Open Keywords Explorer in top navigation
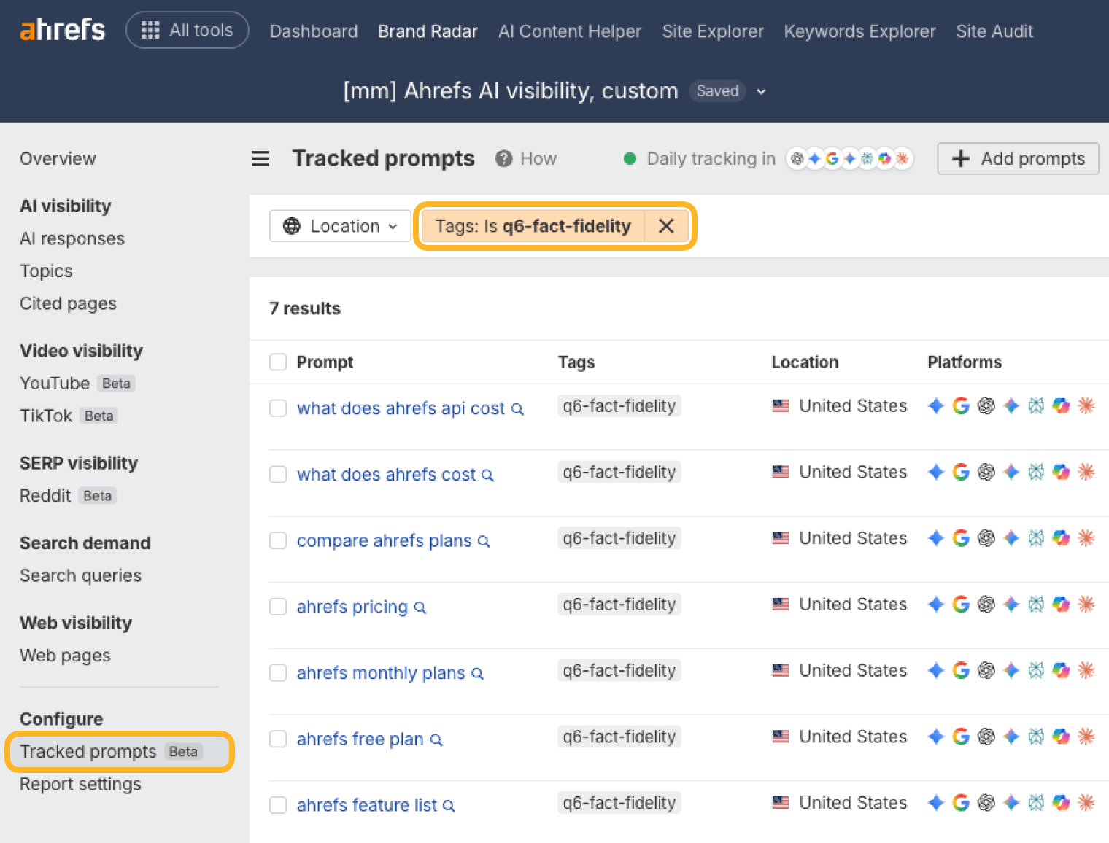 [859, 31]
